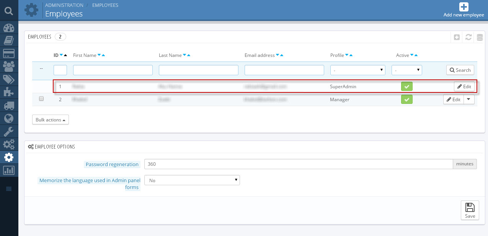The width and height of the screenshot is (488, 236).
Task: Focus the First Name filter field
Action: [113, 70]
